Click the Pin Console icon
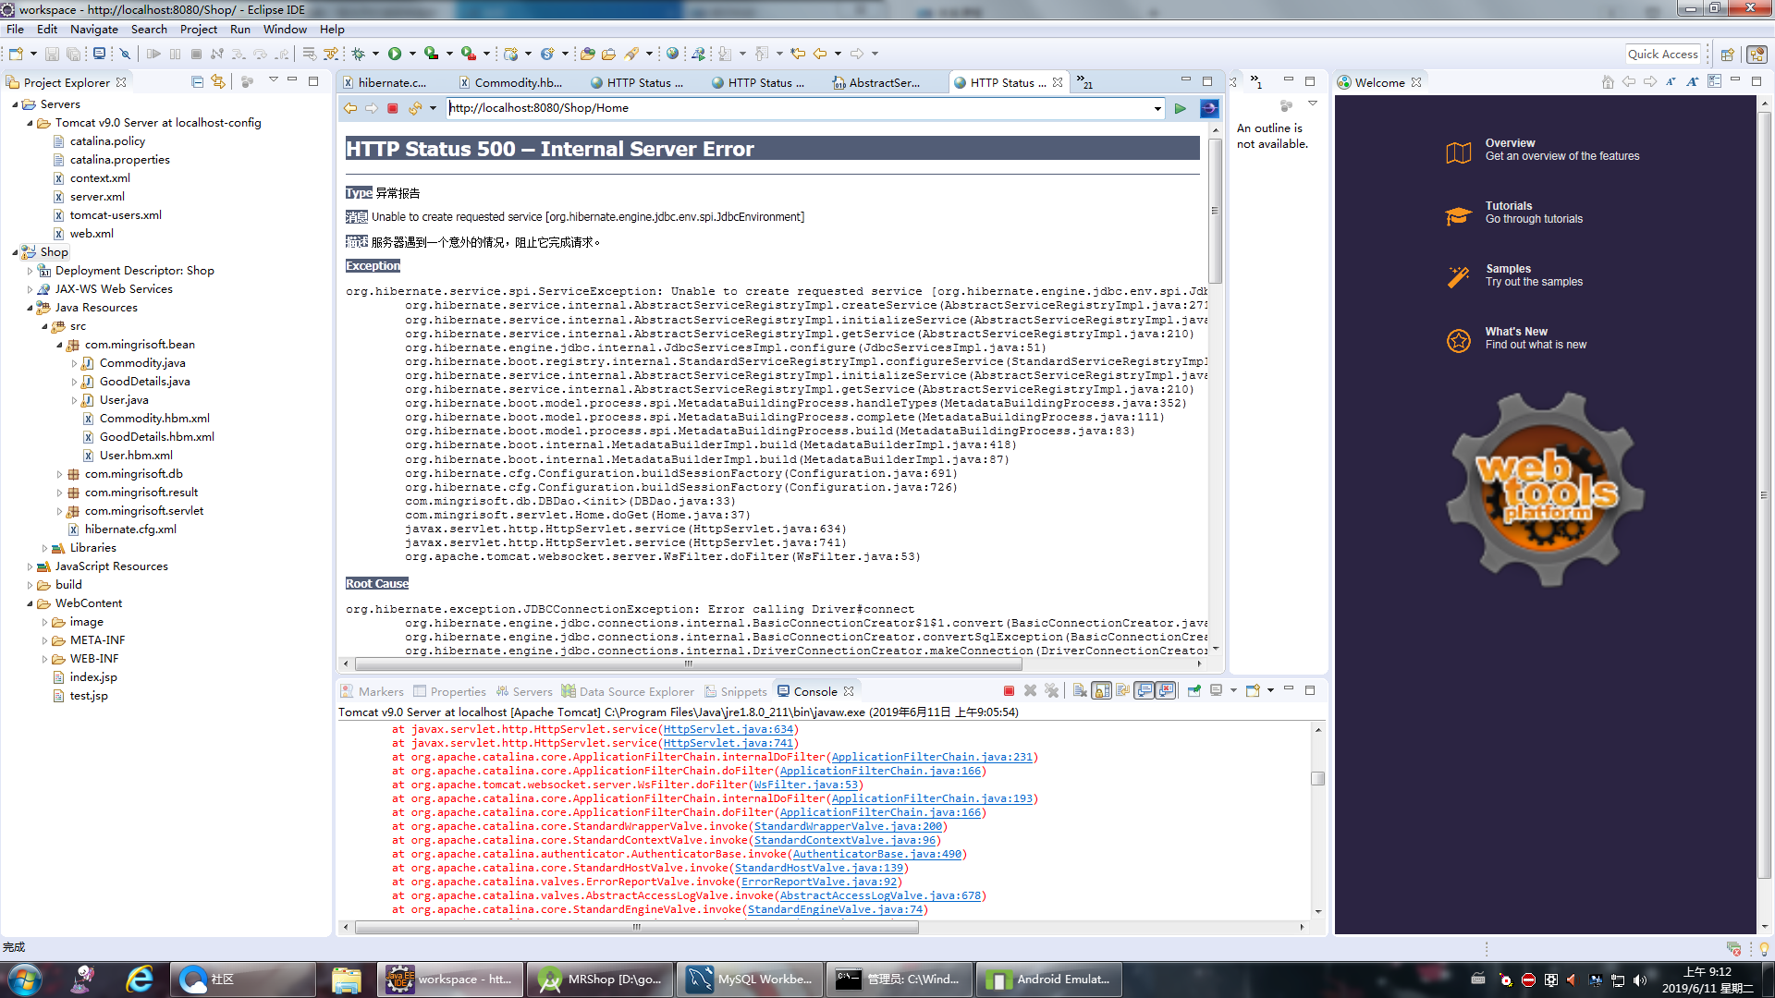Image resolution: width=1775 pixels, height=998 pixels. click(x=1194, y=690)
